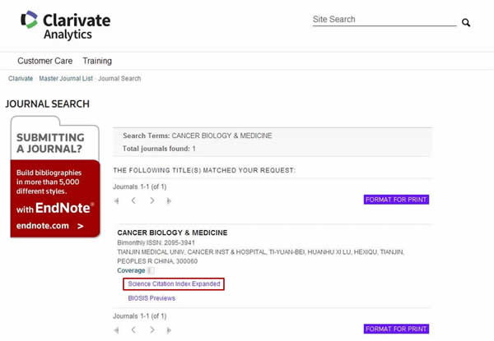494x341 pixels.
Task: Go to next page using top pager
Action: click(x=152, y=200)
